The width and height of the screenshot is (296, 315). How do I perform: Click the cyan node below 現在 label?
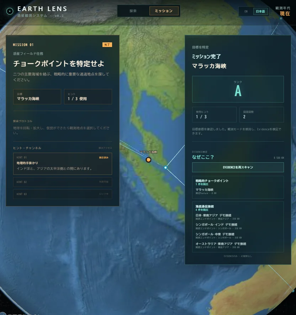pyautogui.click(x=281, y=19)
